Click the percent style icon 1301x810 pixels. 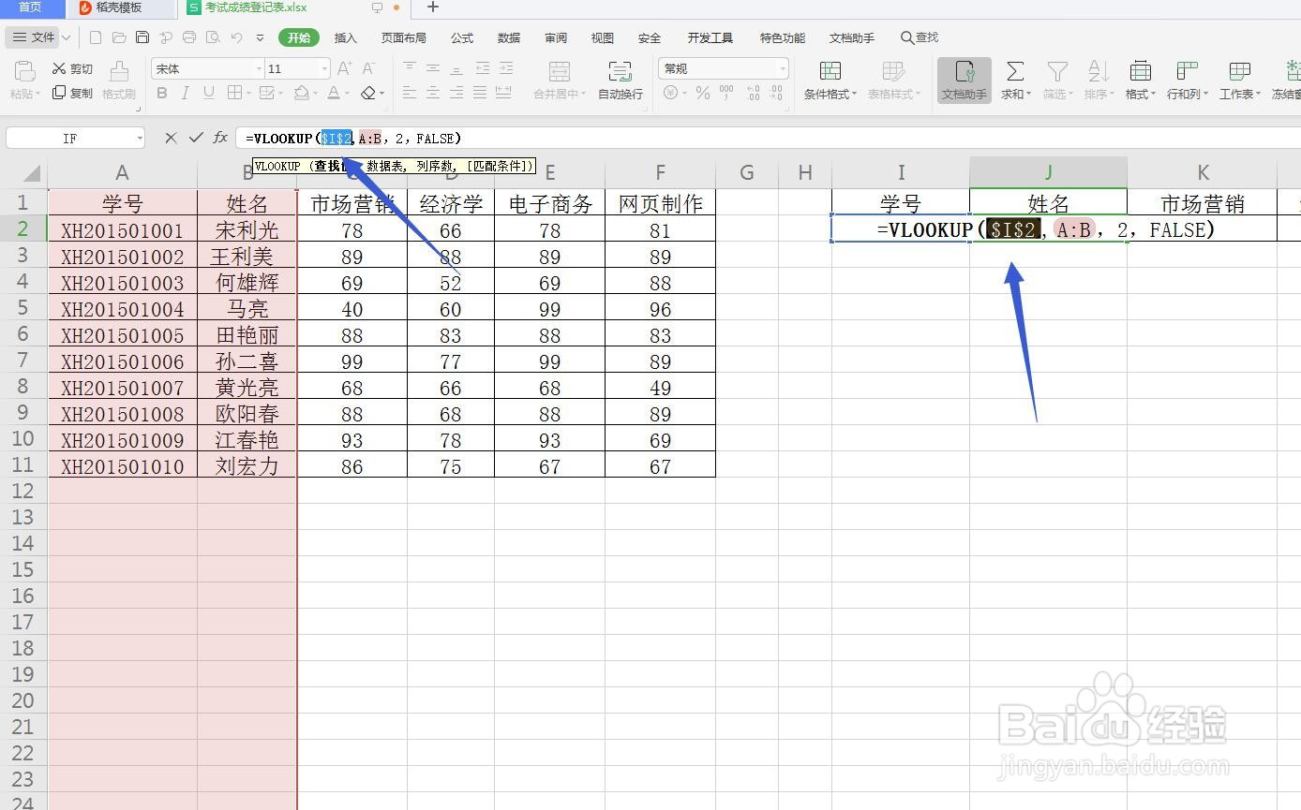tap(703, 93)
